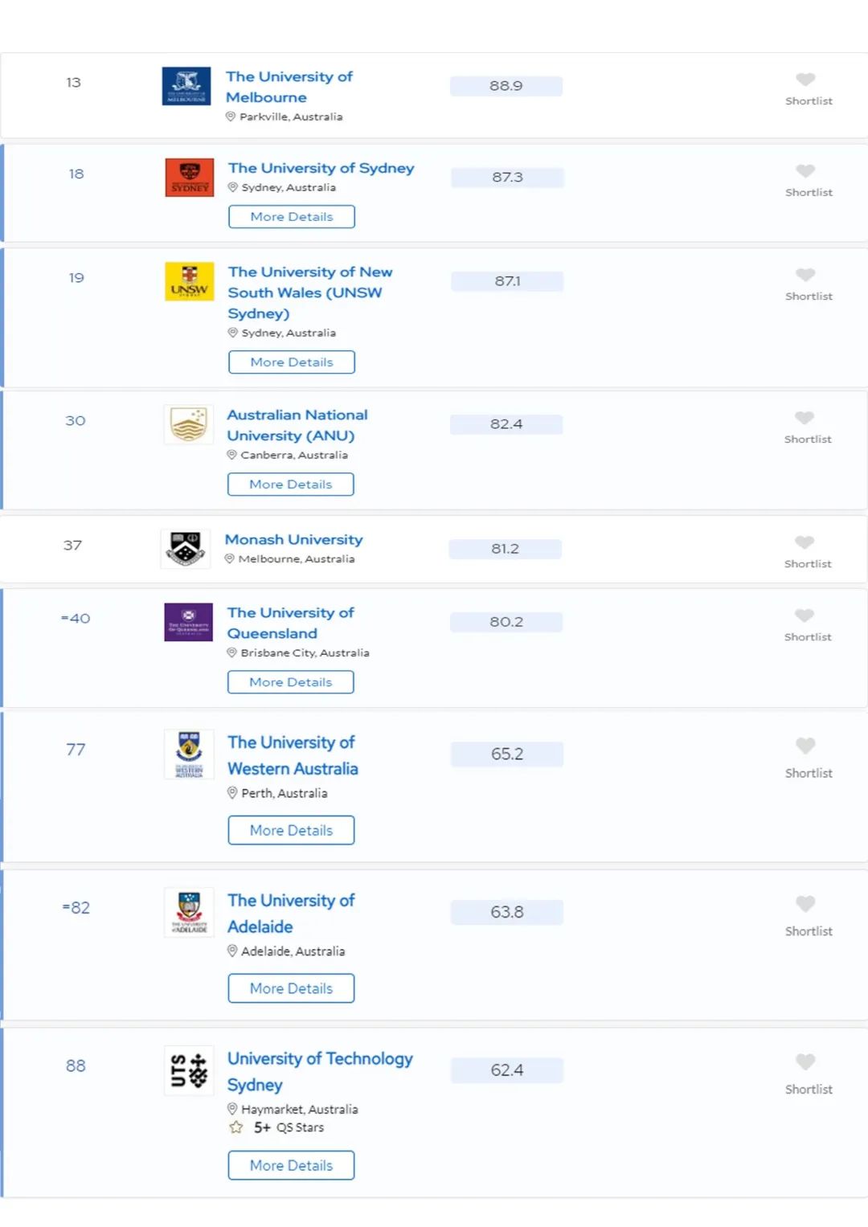
Task: Expand More Details for Australian National University
Action: click(x=290, y=485)
